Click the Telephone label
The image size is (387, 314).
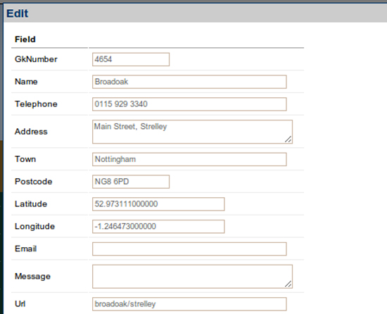point(36,104)
